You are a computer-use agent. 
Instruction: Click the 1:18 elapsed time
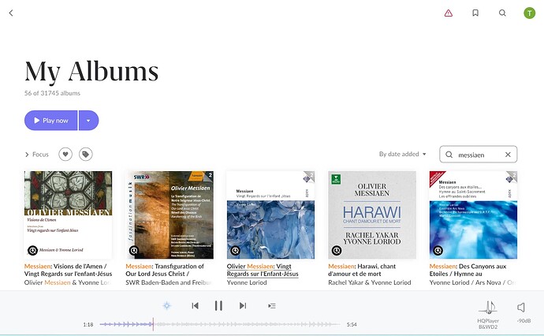point(88,324)
